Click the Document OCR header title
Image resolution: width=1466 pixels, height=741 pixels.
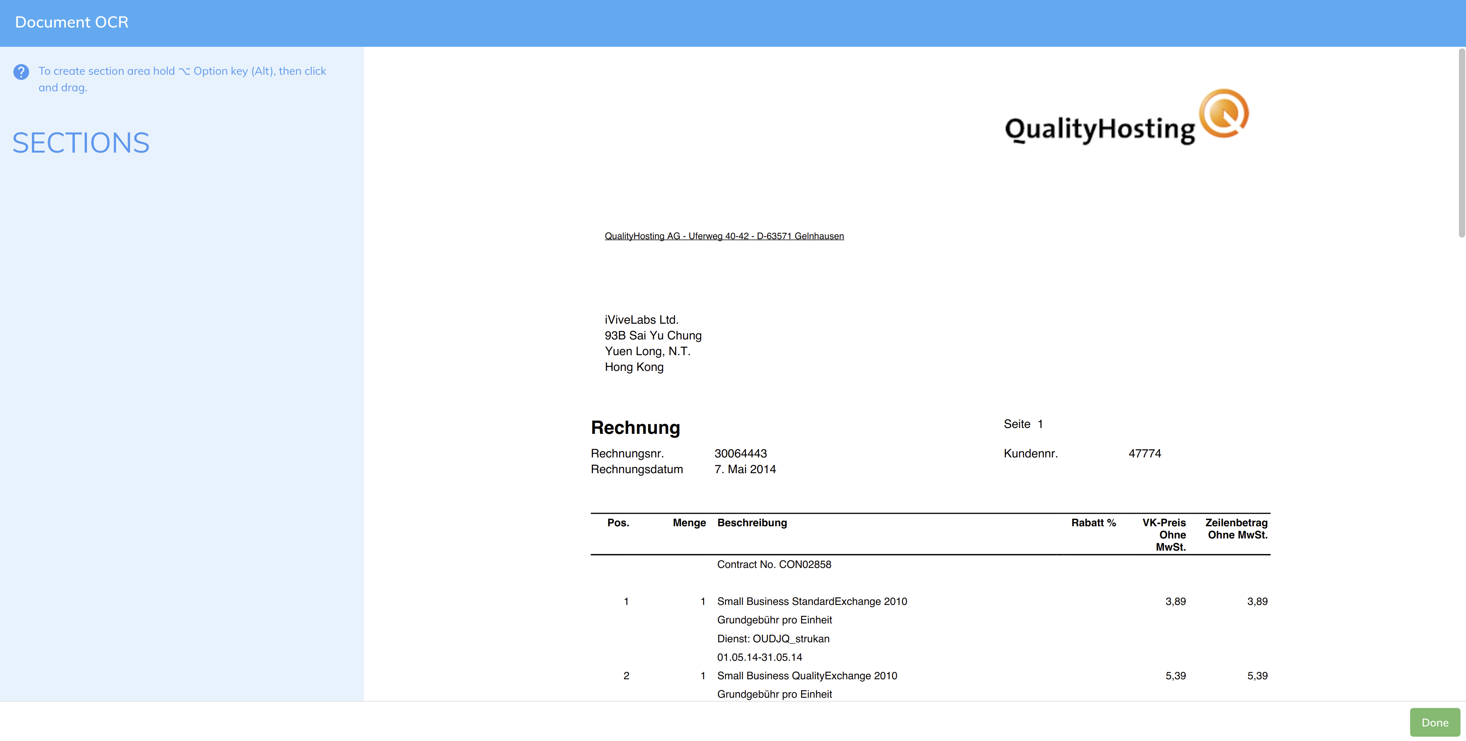[72, 22]
